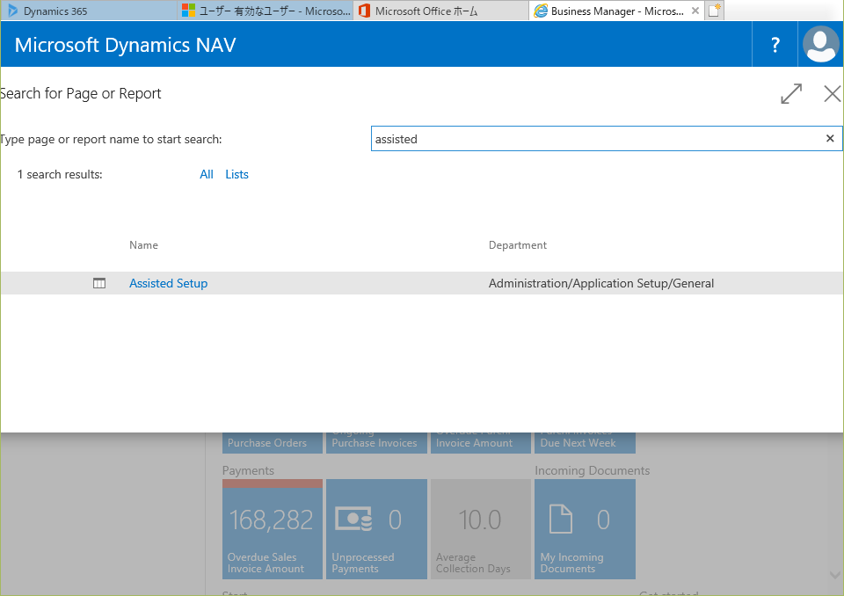Switch to the Dynamics 365 browser tab
844x596 pixels.
pyautogui.click(x=89, y=11)
